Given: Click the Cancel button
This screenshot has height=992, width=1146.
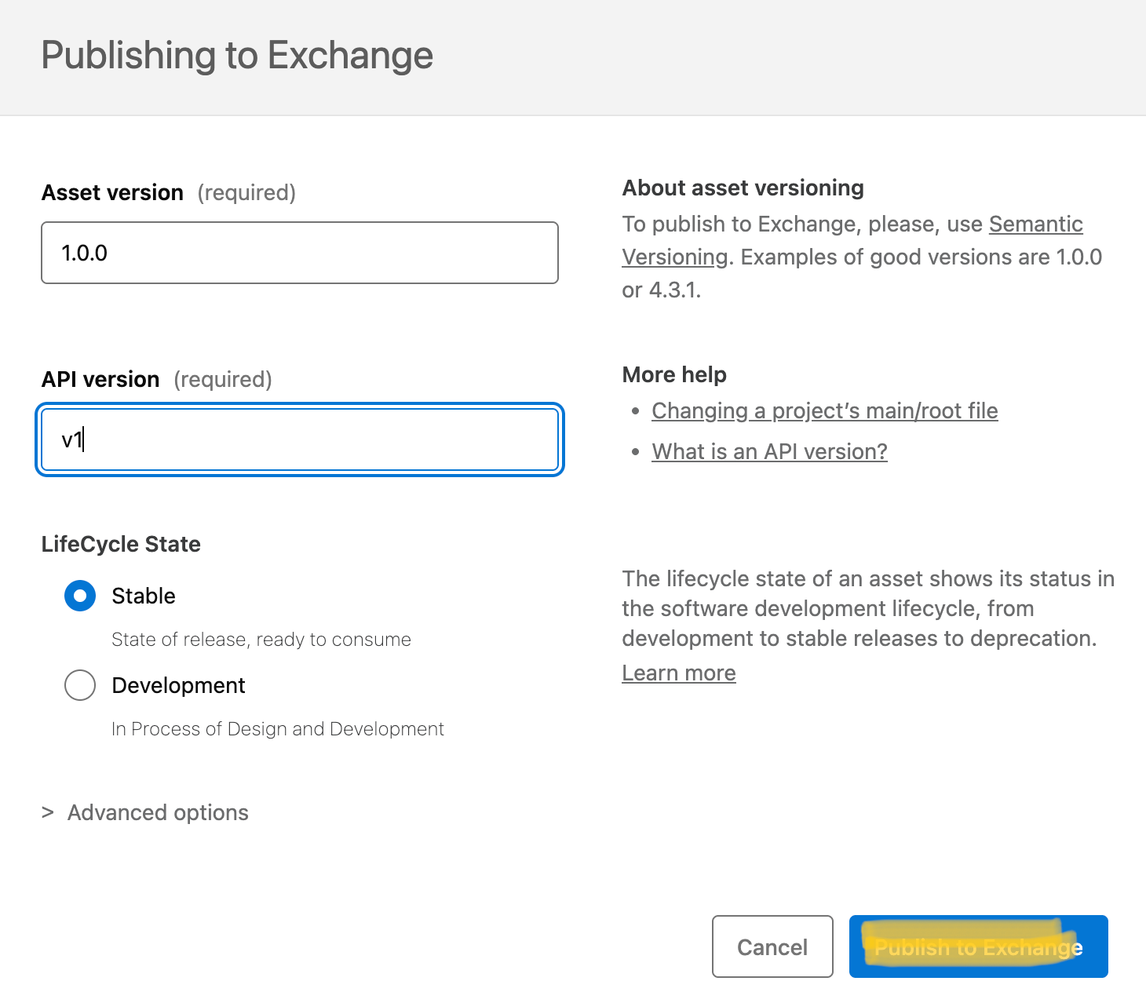Looking at the screenshot, I should pos(772,946).
